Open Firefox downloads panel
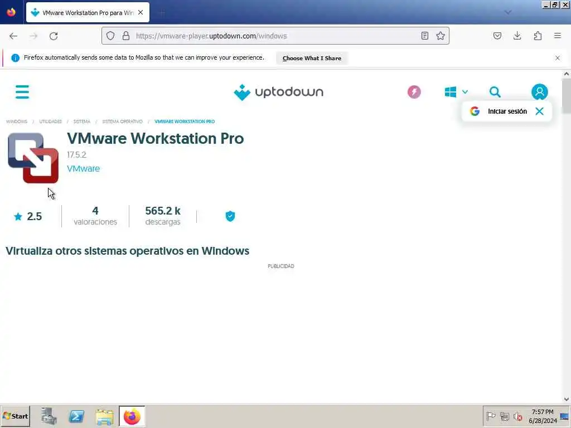This screenshot has height=428, width=571. 517,36
